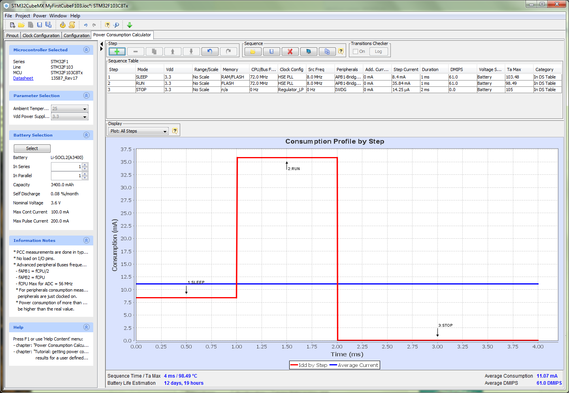Undo the last step edit
Viewport: 569px width, 393px height.
[x=210, y=51]
